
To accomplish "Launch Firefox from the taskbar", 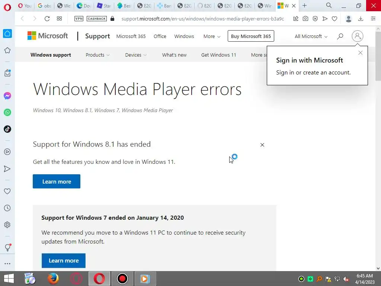I will (53, 279).
